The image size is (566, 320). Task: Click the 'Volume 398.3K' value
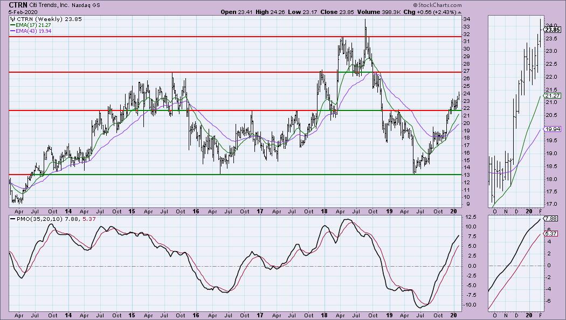378,12
